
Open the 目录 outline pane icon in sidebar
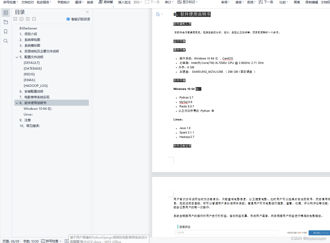click(x=6, y=13)
